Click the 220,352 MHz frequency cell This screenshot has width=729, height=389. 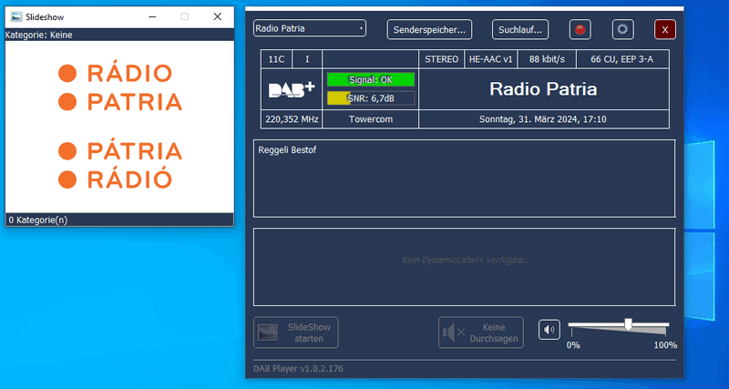292,119
